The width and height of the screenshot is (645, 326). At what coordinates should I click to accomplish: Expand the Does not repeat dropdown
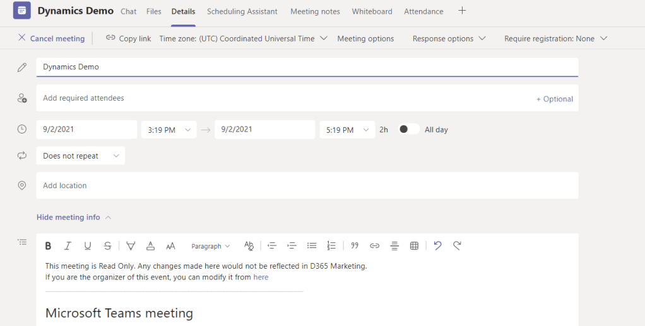(80, 156)
